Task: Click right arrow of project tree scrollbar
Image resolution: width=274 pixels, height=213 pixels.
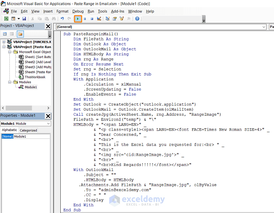Action: coord(49,108)
